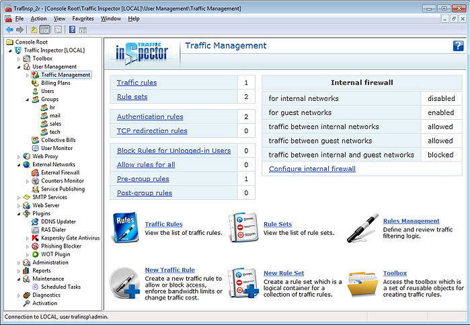Image resolution: width=470 pixels, height=325 pixels.
Task: Click the Billing Plans tree icon
Action: point(36,83)
